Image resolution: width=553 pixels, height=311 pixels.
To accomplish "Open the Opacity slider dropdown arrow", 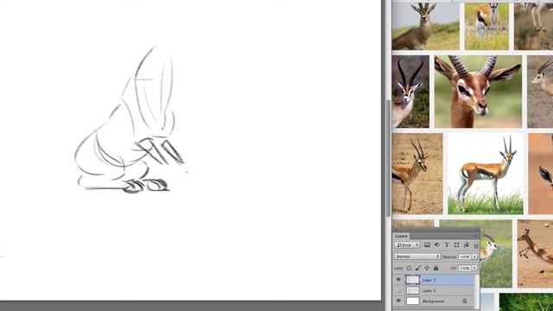I will tap(474, 257).
